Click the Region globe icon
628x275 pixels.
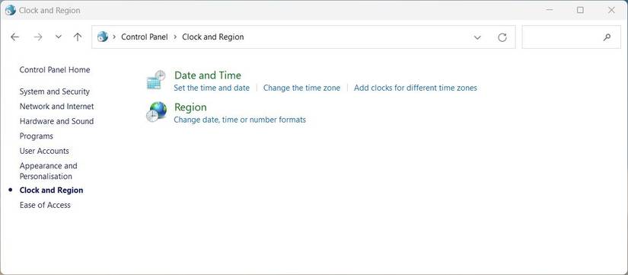pyautogui.click(x=156, y=111)
